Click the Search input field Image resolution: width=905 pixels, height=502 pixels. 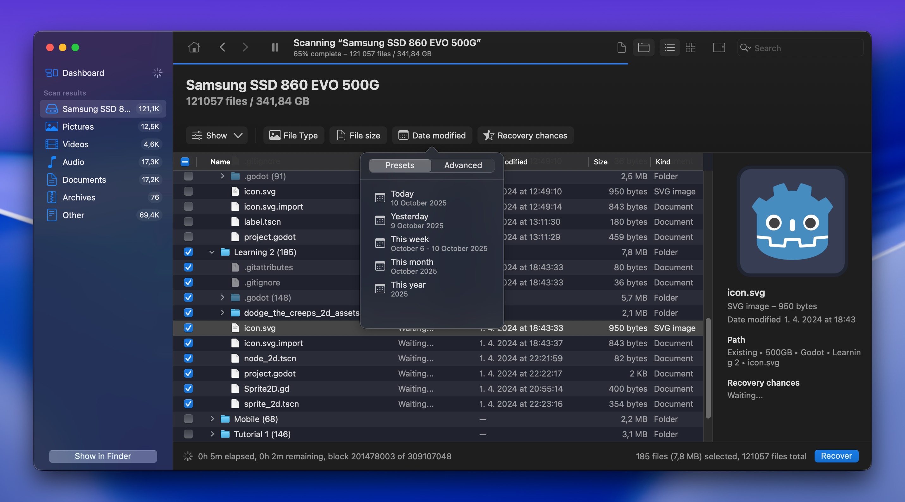point(804,48)
